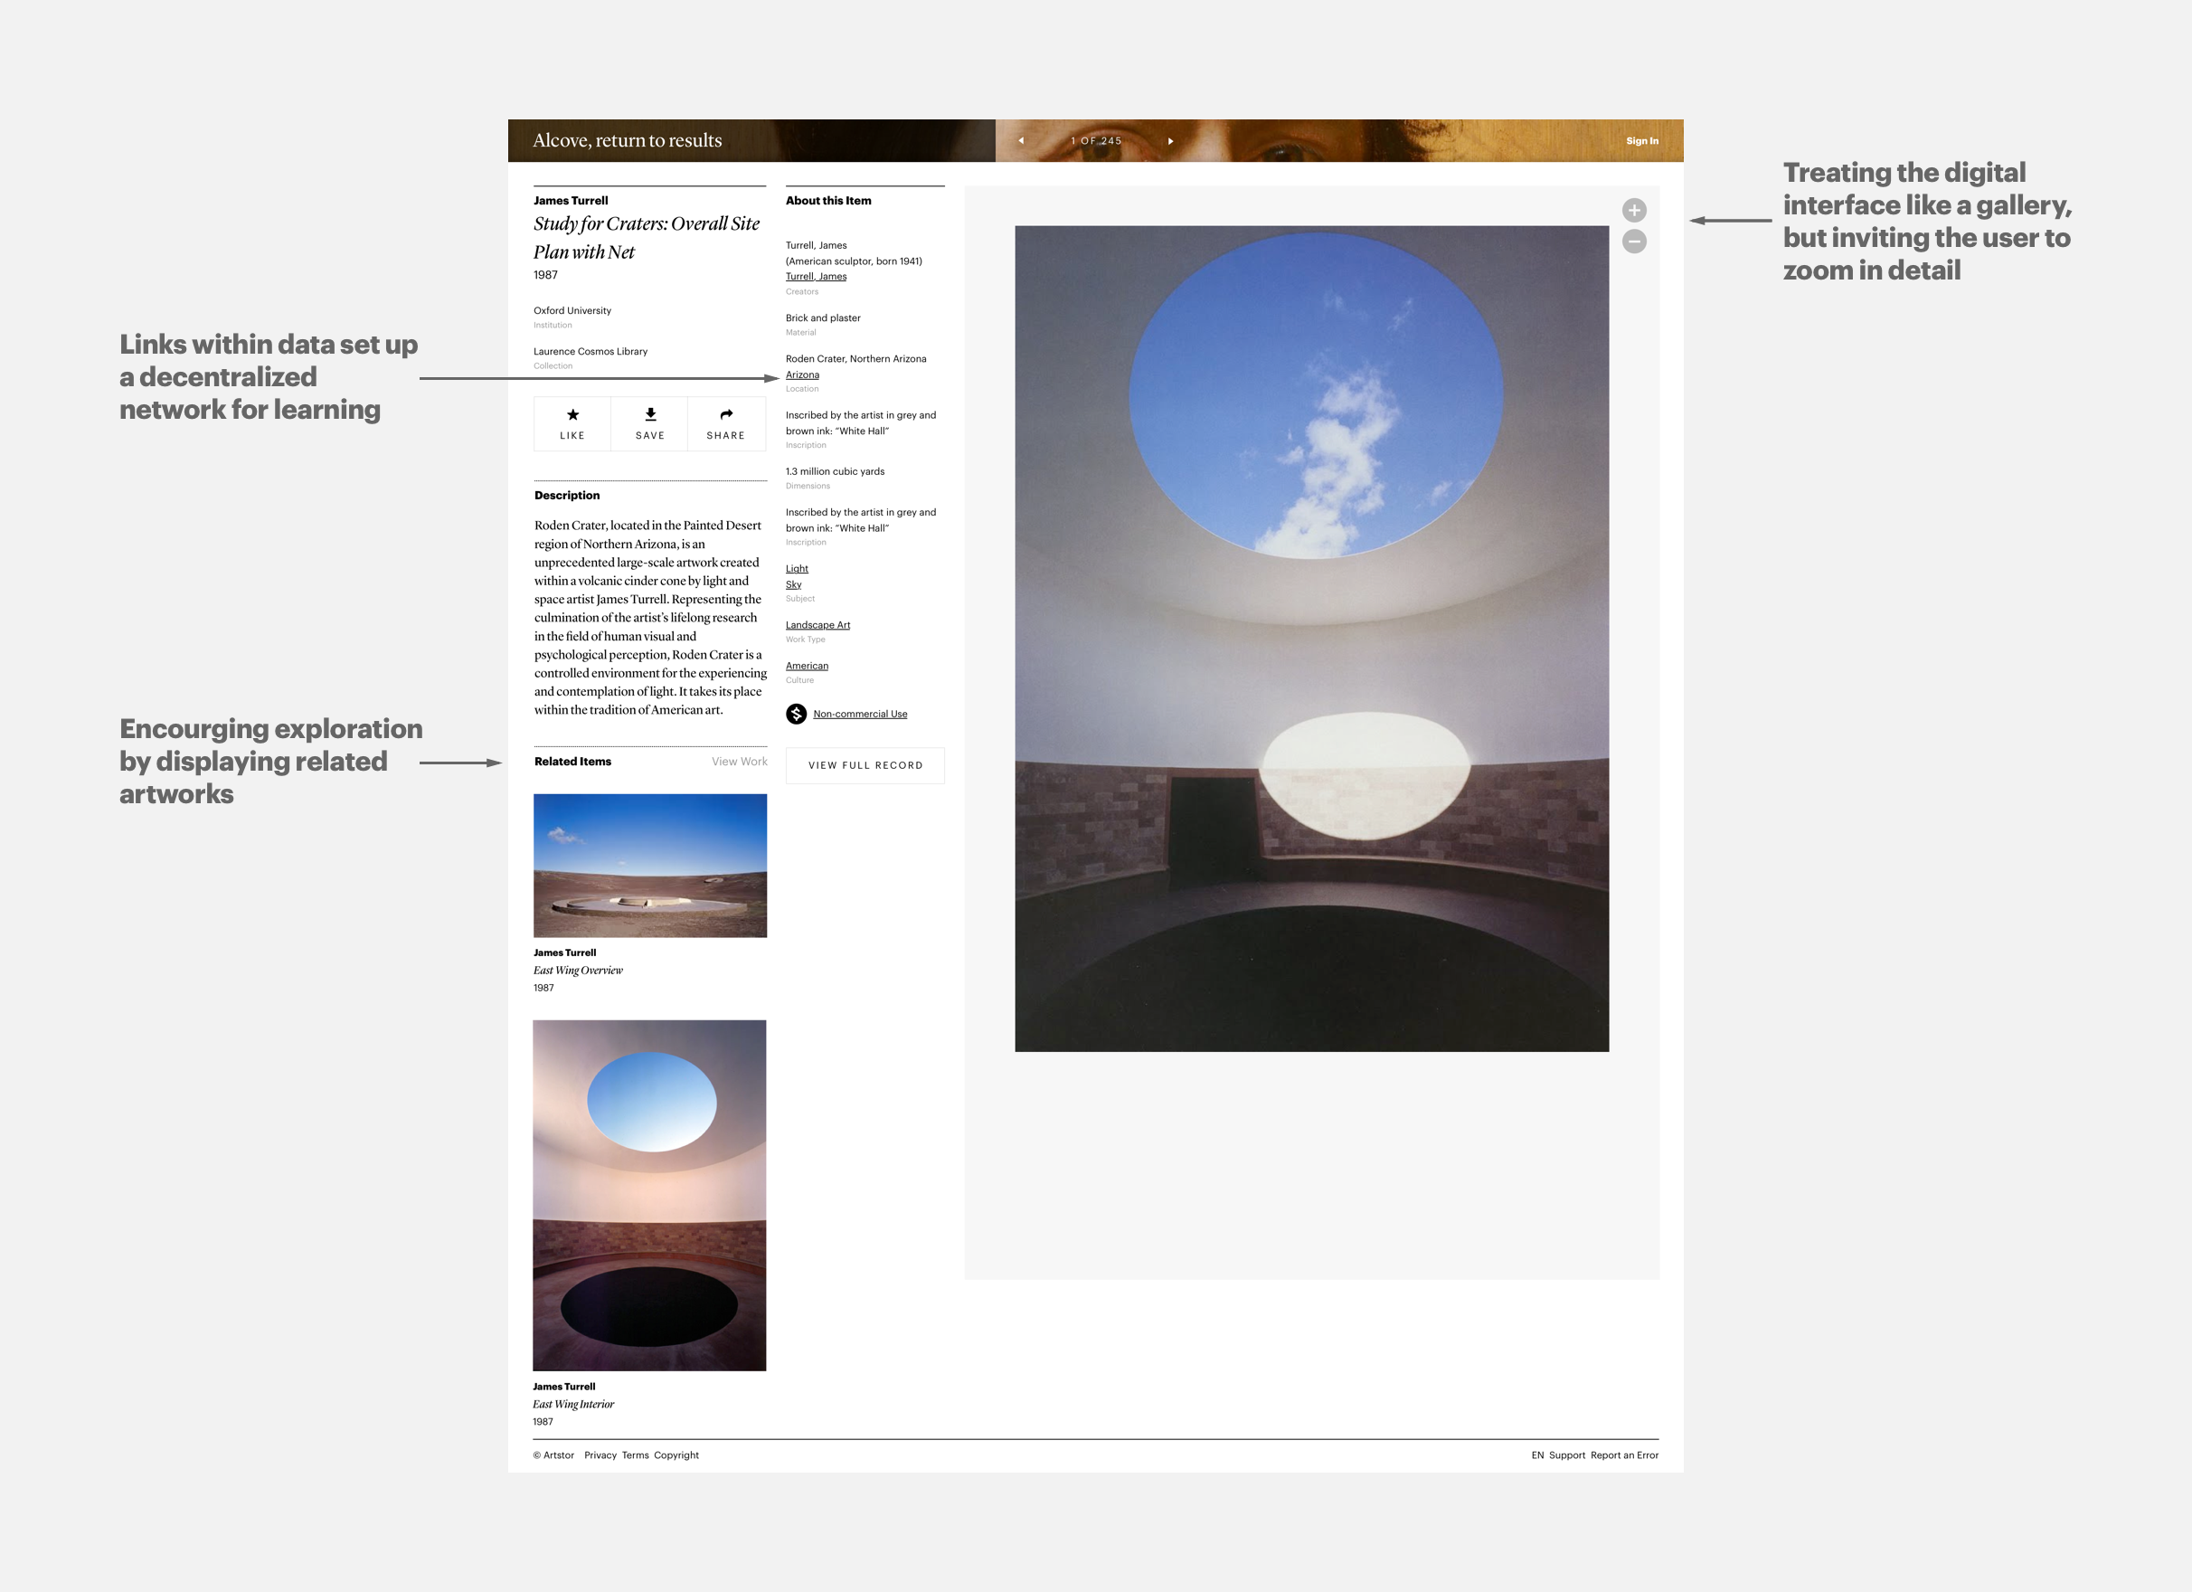Viewport: 2192px width, 1592px height.
Task: Click the View Full Record button
Action: pos(865,765)
